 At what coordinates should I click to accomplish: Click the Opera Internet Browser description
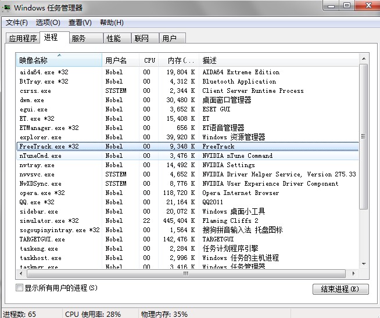click(241, 193)
